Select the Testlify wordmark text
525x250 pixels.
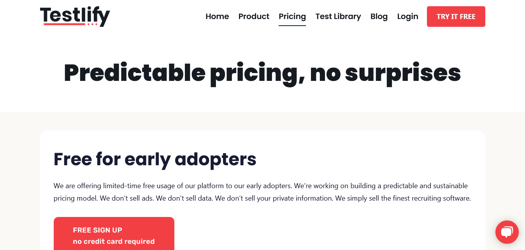click(75, 16)
